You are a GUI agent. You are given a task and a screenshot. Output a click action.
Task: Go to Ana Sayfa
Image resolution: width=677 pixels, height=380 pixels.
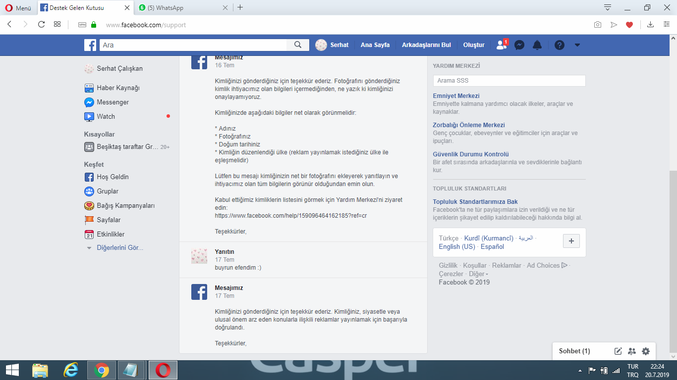375,45
